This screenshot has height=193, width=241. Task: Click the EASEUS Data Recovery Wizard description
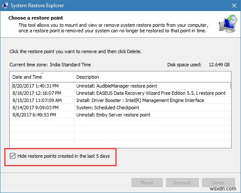tap(151, 93)
